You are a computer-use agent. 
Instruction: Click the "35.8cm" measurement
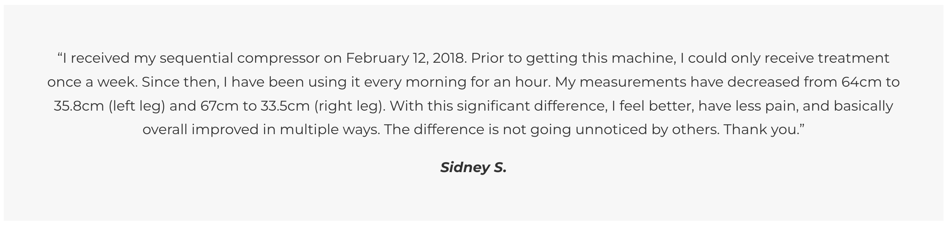[78, 106]
